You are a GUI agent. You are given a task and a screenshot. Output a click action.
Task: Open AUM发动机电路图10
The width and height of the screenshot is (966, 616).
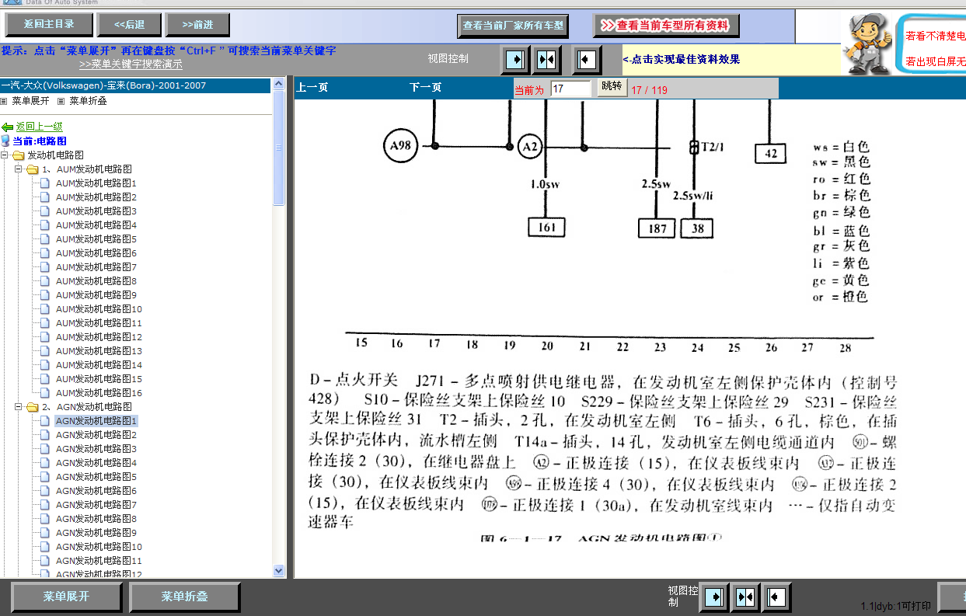pyautogui.click(x=99, y=309)
